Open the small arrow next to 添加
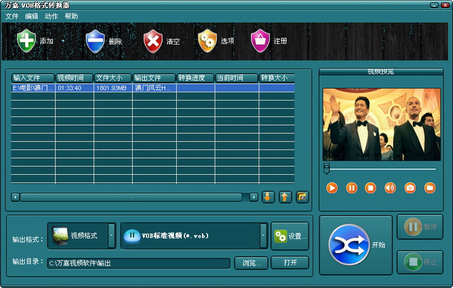The height and width of the screenshot is (288, 453). click(x=63, y=41)
